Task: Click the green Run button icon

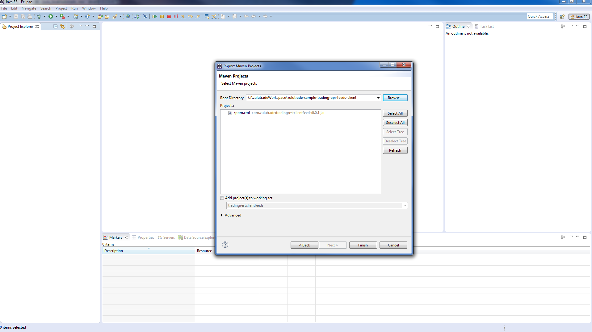Action: pos(51,16)
